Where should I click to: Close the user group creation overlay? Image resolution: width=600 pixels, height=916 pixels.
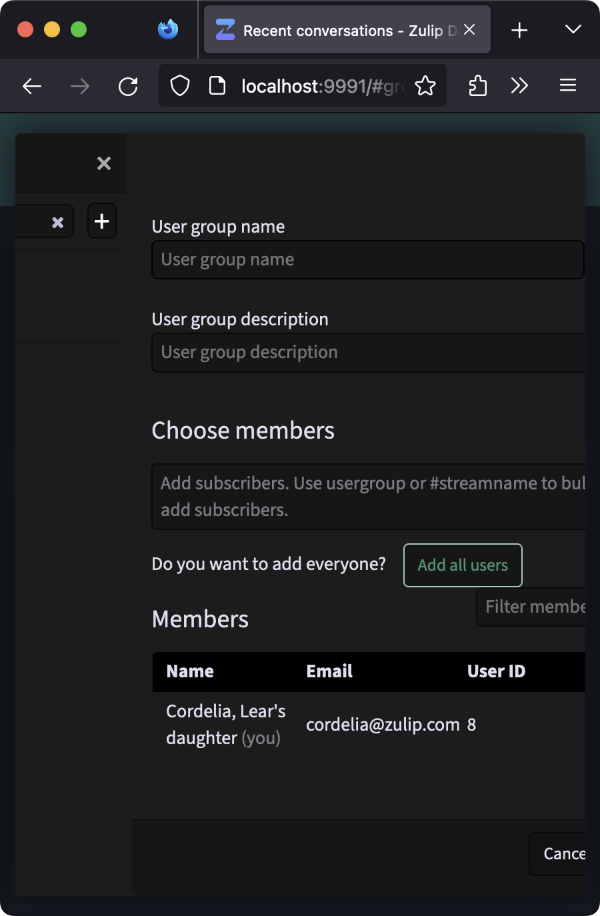tap(103, 163)
